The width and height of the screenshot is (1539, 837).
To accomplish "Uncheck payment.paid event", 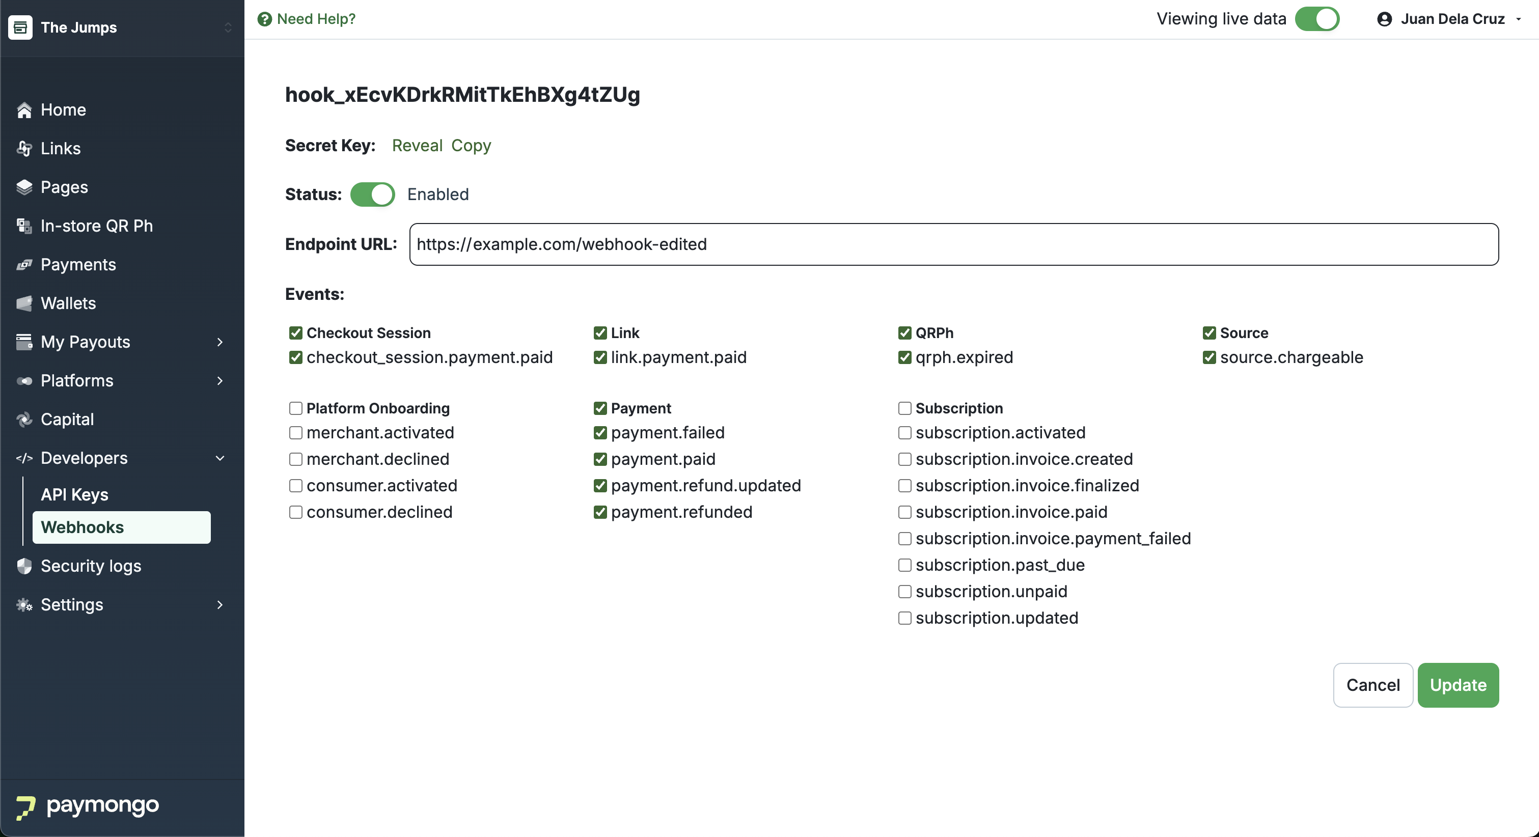I will point(600,459).
